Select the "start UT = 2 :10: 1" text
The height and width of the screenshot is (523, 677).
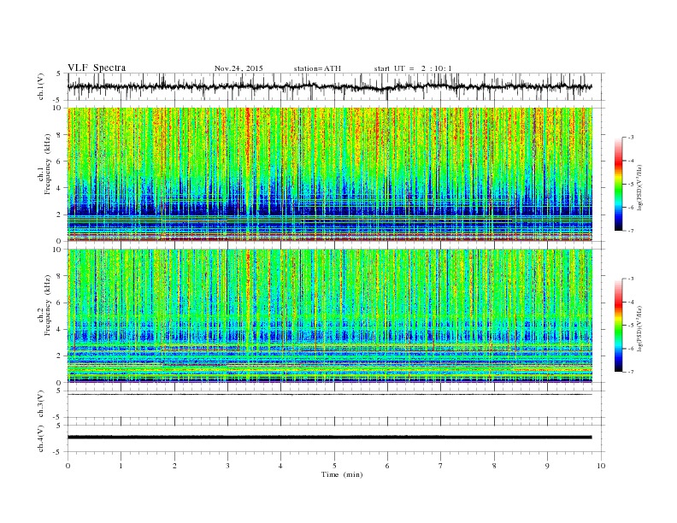(x=413, y=68)
